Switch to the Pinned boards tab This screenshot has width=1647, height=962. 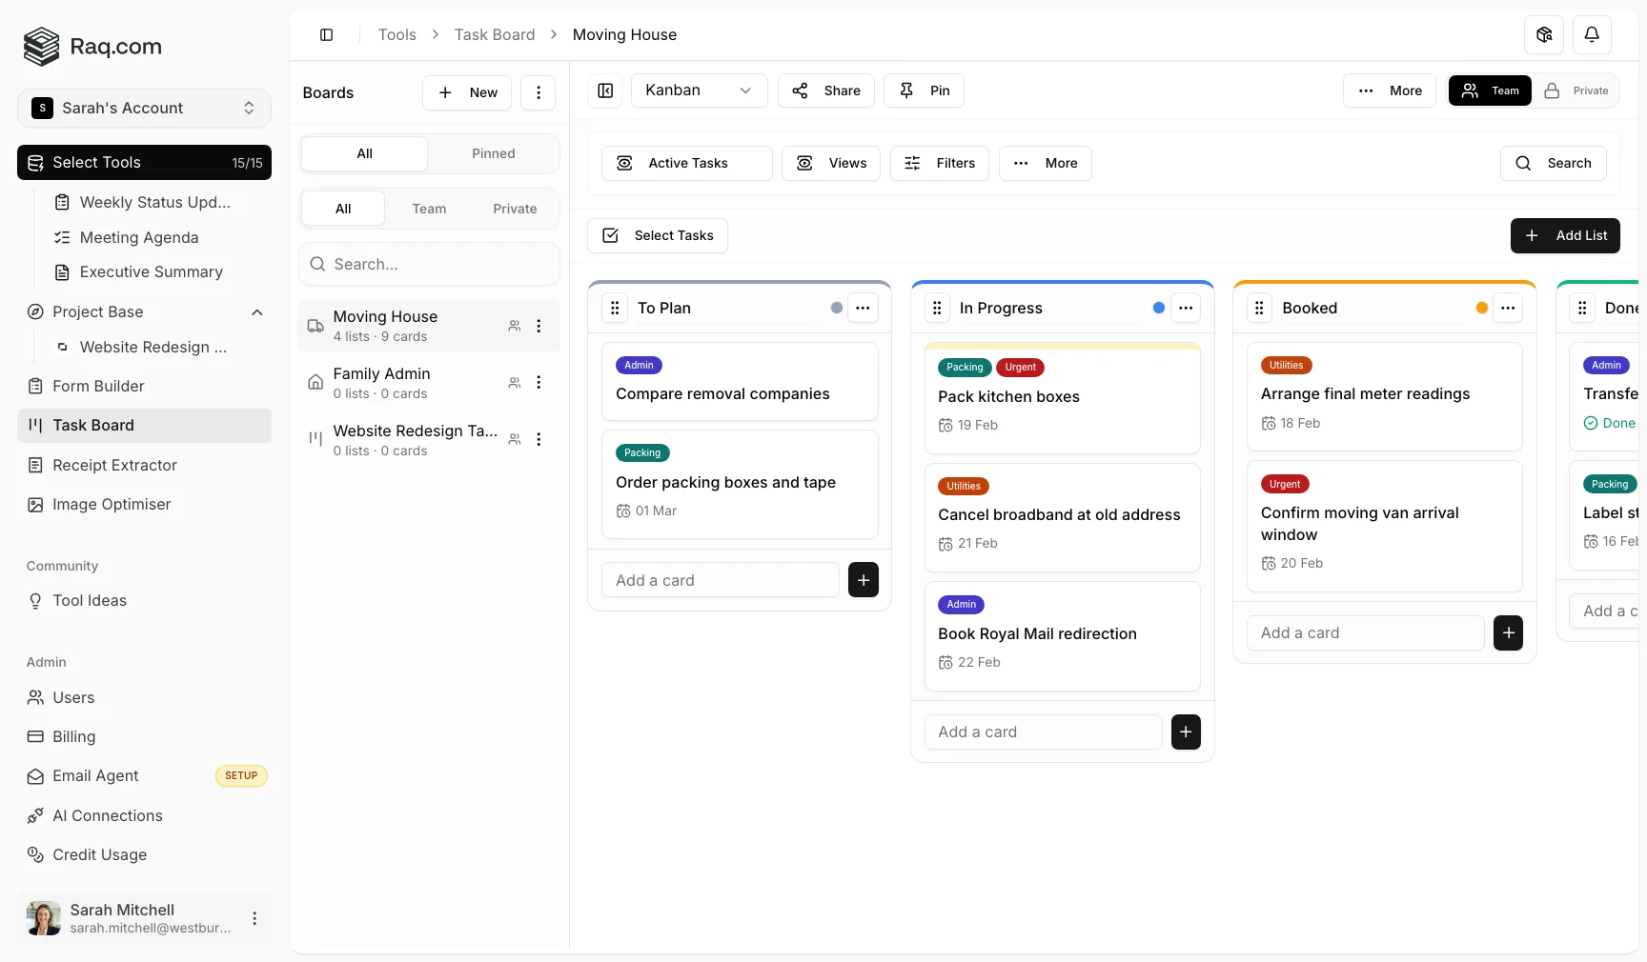pyautogui.click(x=493, y=153)
